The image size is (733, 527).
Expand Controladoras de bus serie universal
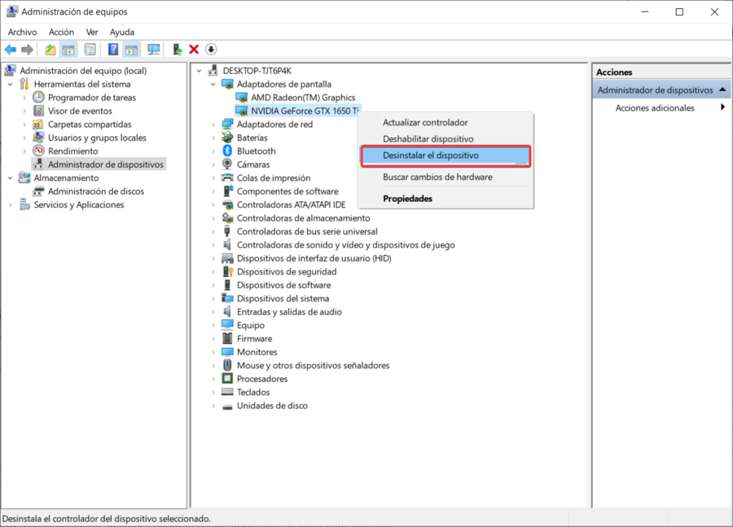pyautogui.click(x=213, y=231)
